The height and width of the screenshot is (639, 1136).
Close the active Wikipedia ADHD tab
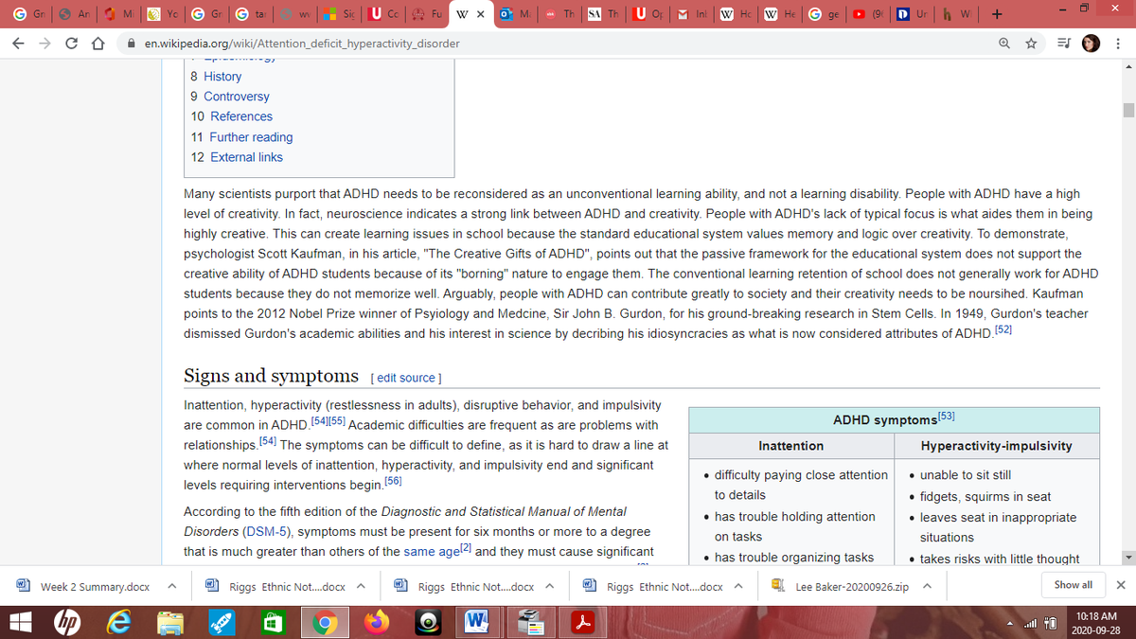tap(482, 15)
